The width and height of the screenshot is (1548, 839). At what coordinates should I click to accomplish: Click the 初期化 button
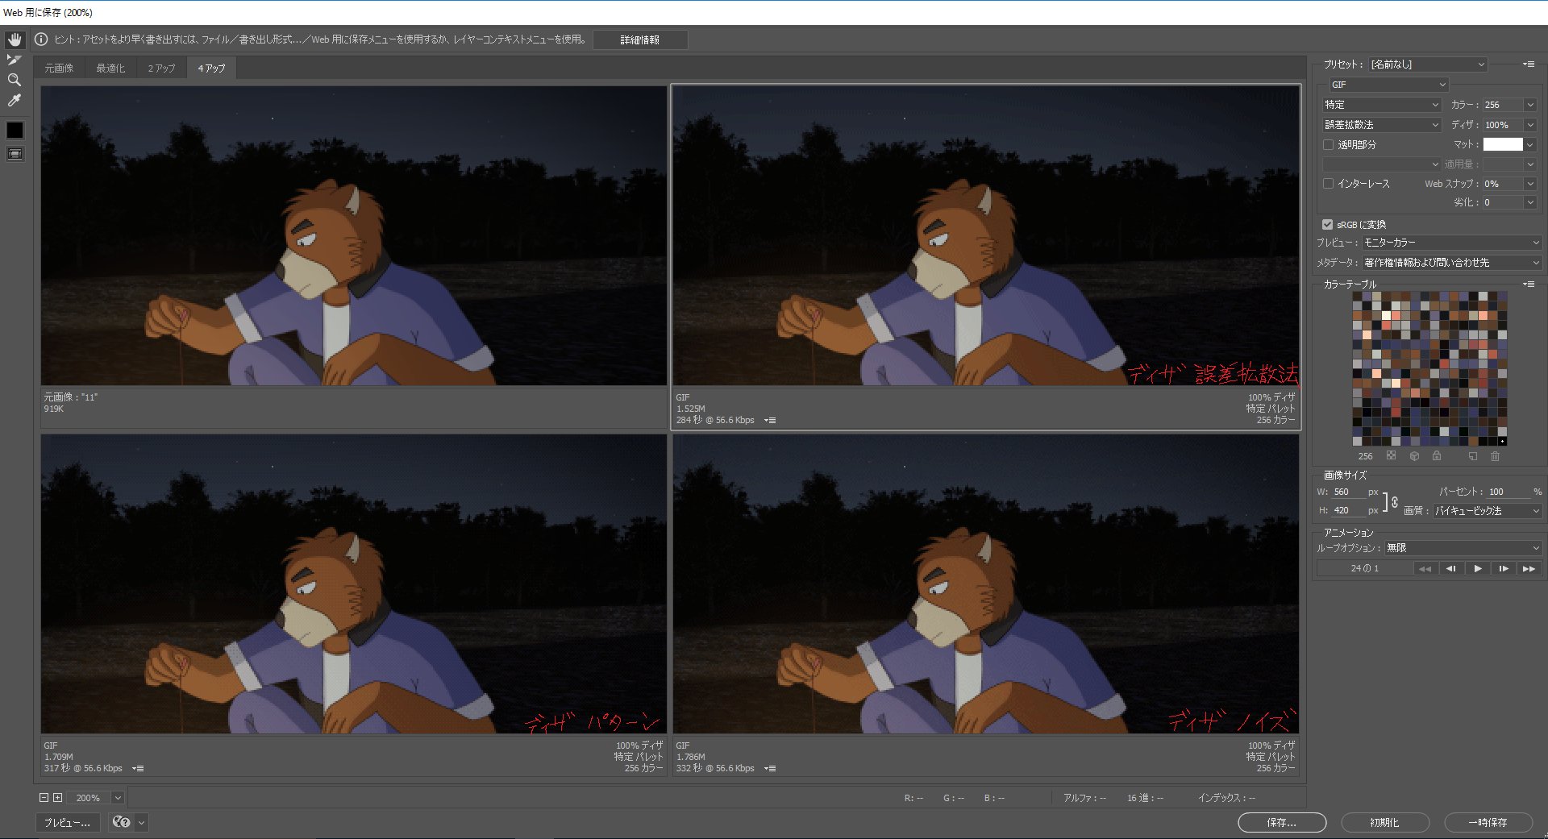1385,822
